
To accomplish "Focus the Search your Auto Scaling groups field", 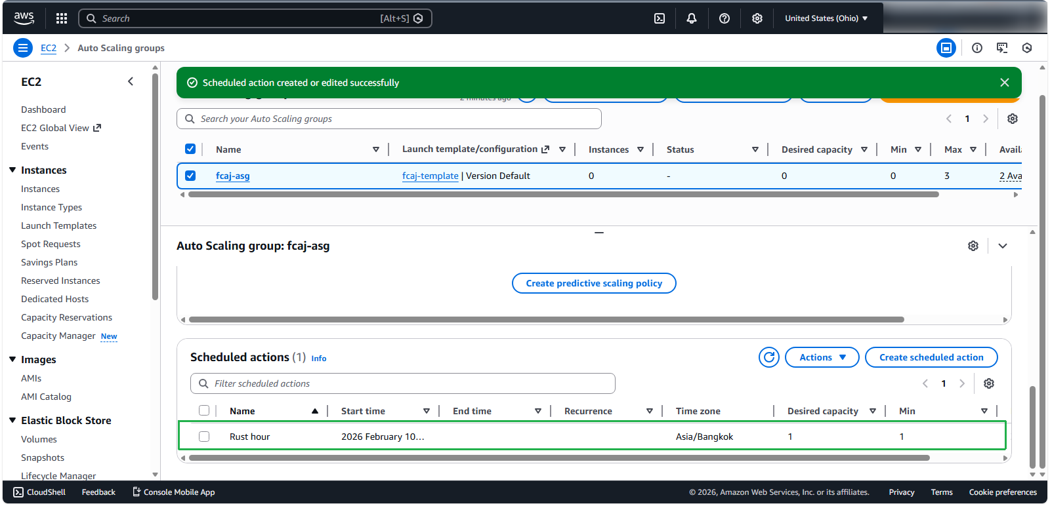I will (x=389, y=119).
